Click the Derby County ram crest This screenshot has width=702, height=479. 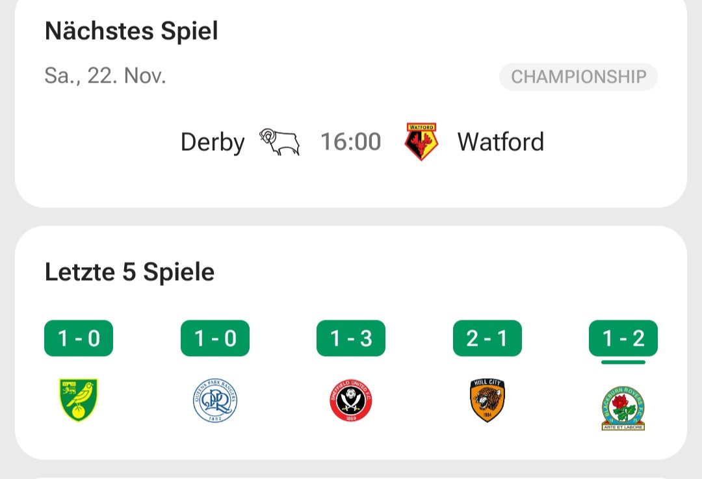coord(279,142)
